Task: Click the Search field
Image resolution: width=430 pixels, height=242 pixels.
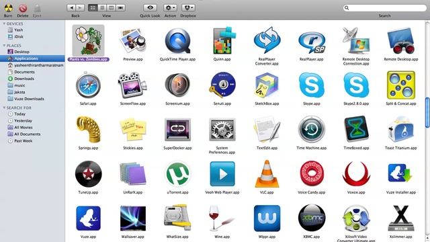Action: coord(385,7)
